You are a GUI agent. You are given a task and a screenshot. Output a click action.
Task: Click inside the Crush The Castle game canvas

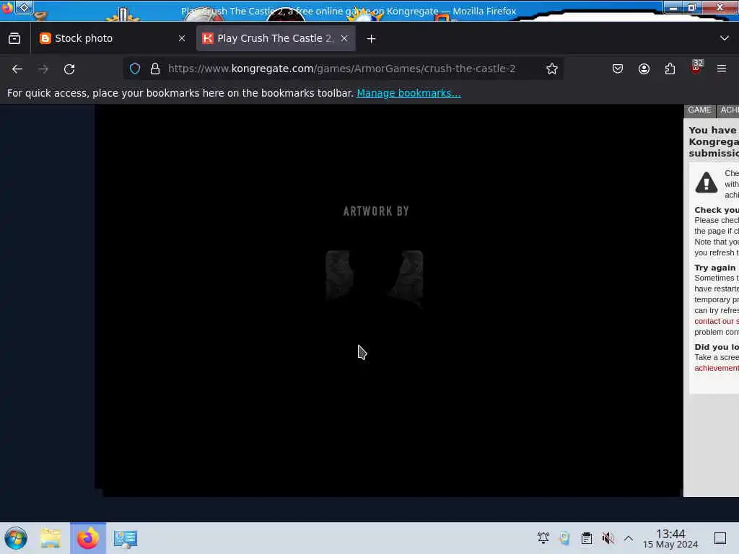coord(389,301)
